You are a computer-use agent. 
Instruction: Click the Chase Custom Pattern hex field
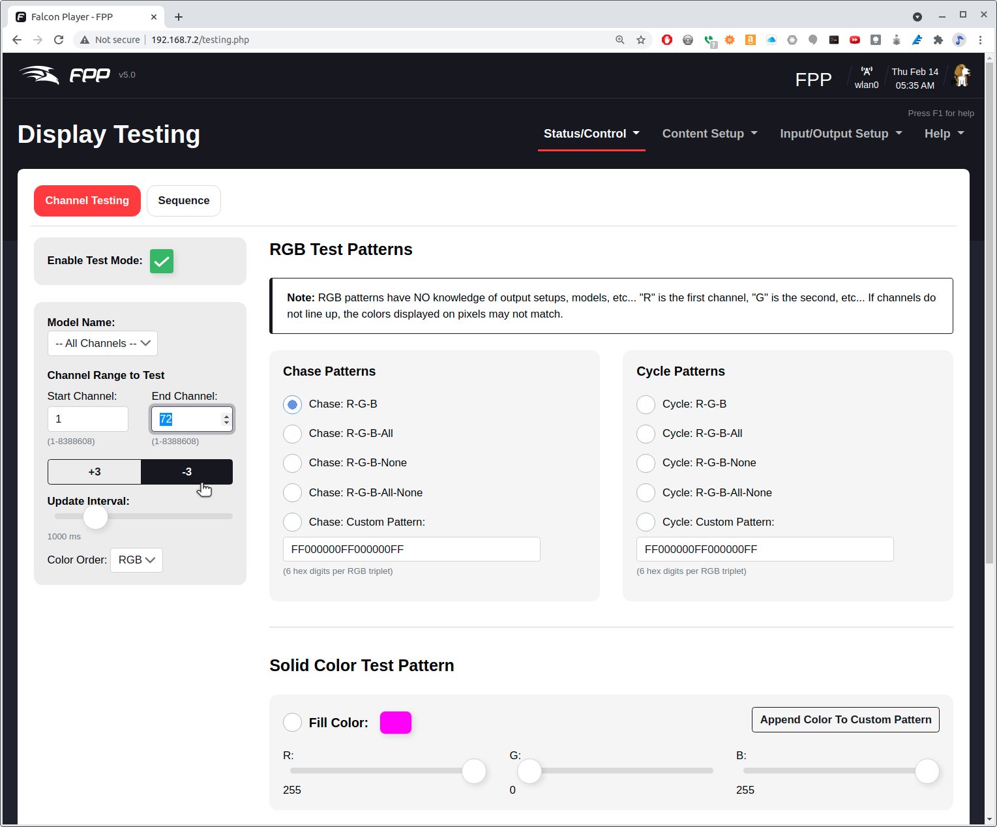click(411, 549)
